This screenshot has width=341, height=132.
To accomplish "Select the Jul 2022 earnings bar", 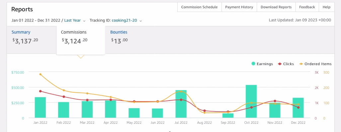I will tap(181, 104).
